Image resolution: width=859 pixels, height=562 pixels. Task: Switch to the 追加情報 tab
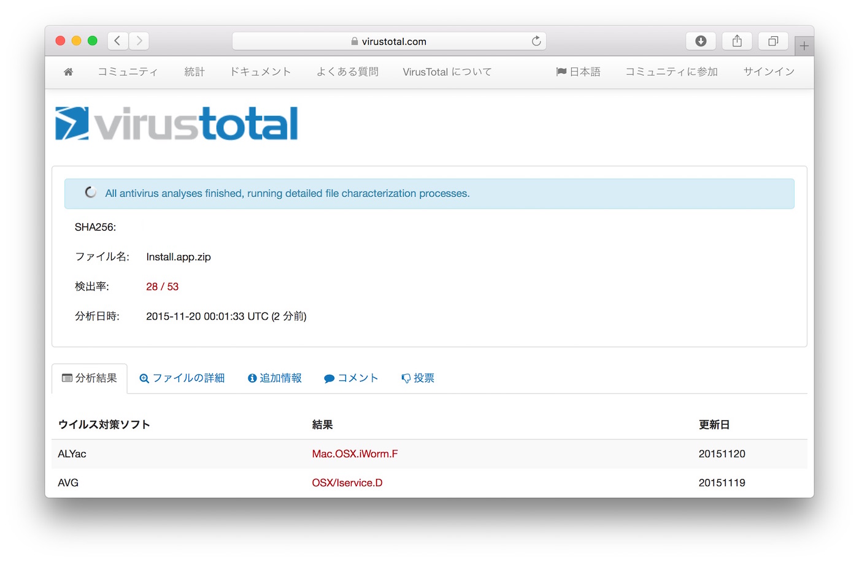275,378
